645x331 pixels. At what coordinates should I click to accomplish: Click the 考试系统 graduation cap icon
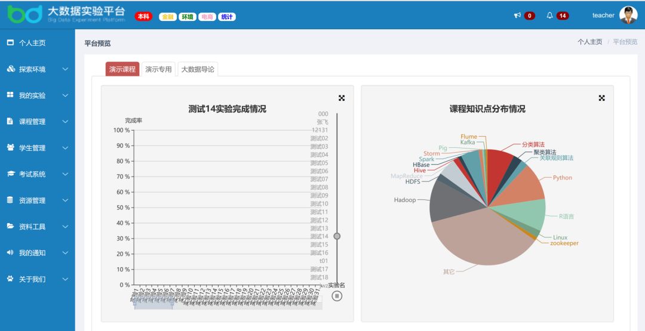coord(10,174)
